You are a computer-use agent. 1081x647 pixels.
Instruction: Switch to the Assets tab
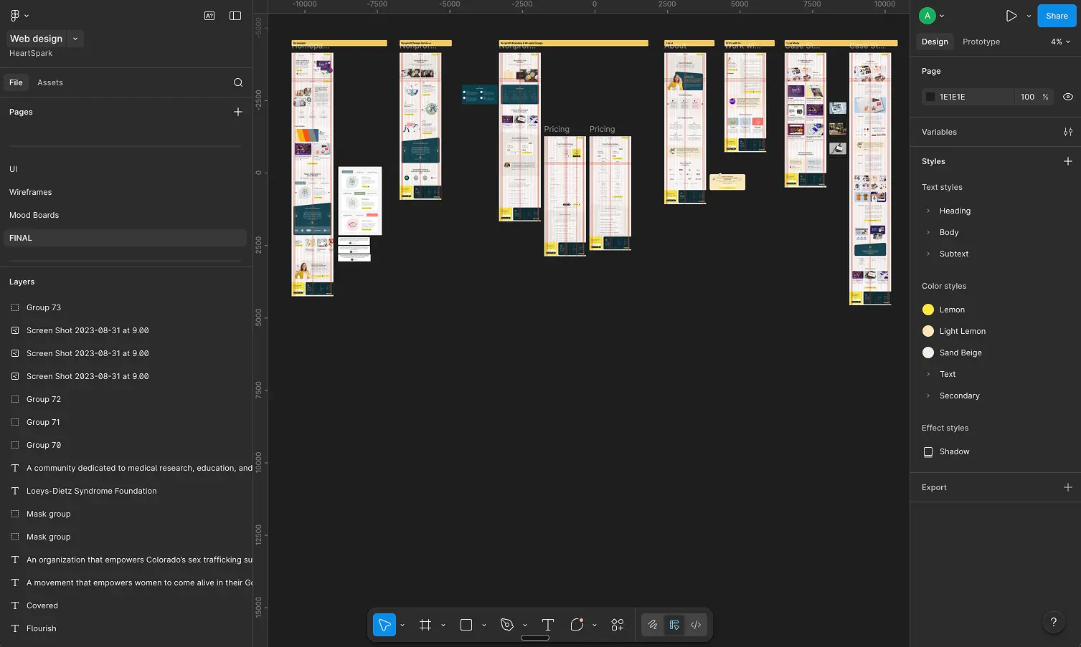[50, 82]
